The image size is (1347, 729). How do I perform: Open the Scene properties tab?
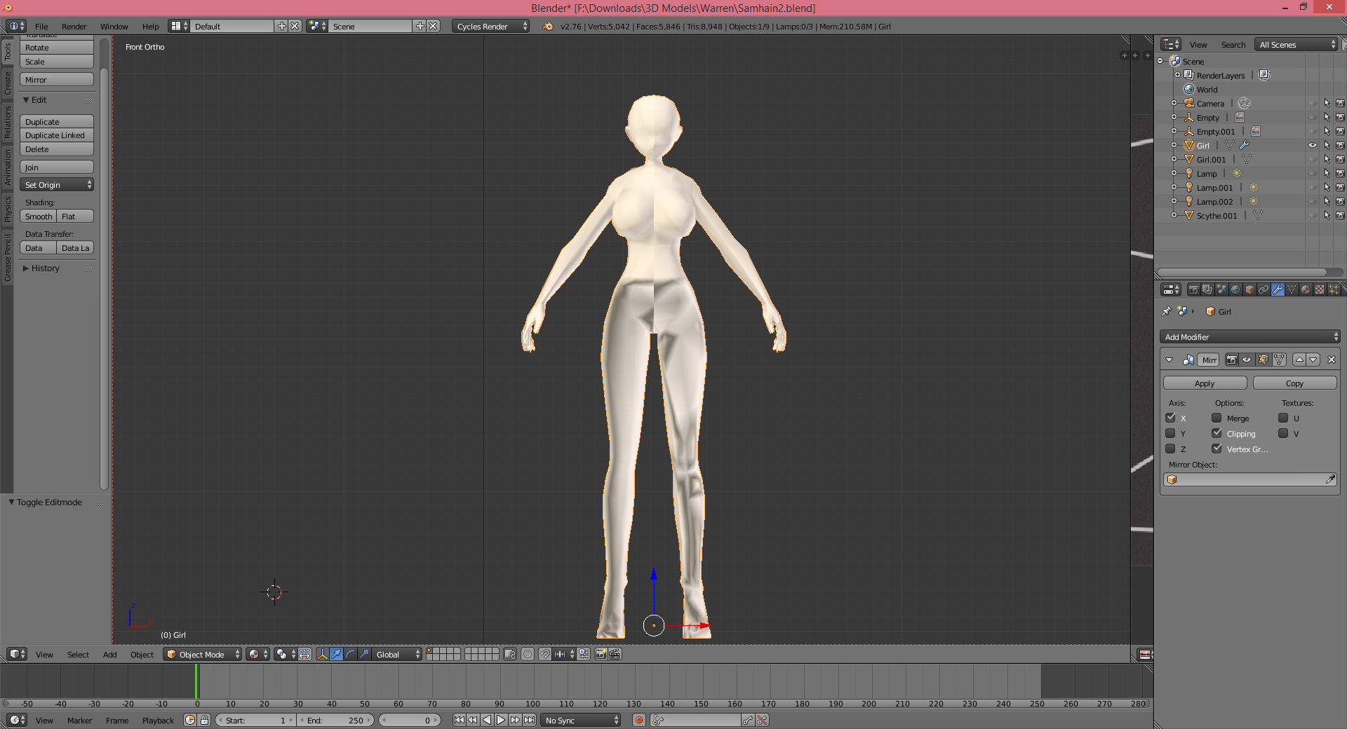1221,289
